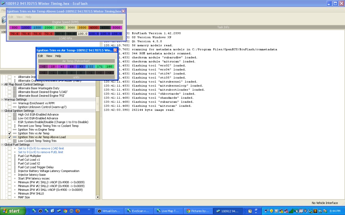Collapse Global Fuel Settings group
Image resolution: width=345 pixels, height=215 pixels.
[x=2, y=144]
